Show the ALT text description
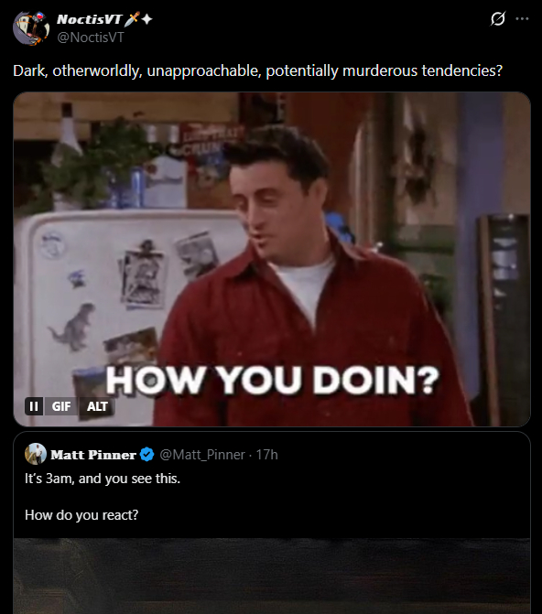This screenshot has height=614, width=542. pyautogui.click(x=97, y=406)
